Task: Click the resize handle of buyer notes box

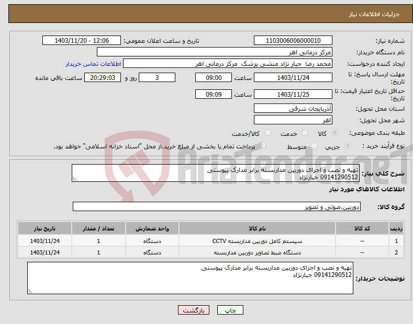Action: coord(30,291)
